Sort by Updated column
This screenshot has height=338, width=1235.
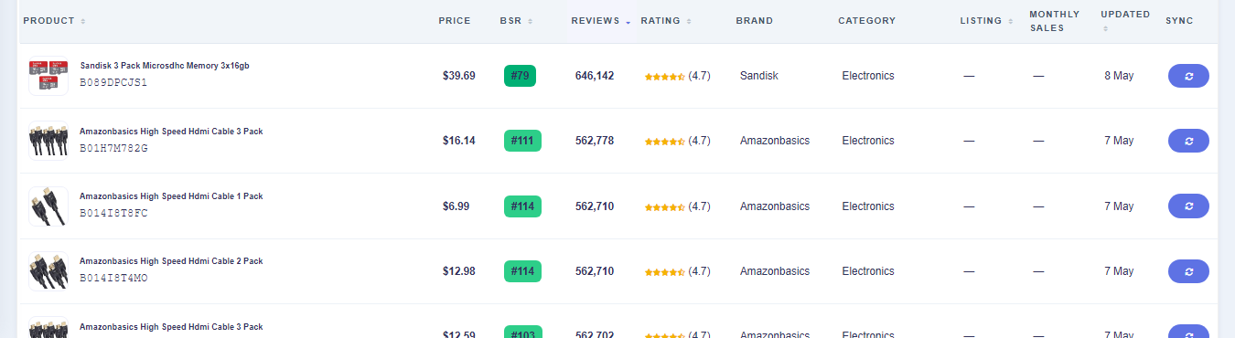point(1125,21)
